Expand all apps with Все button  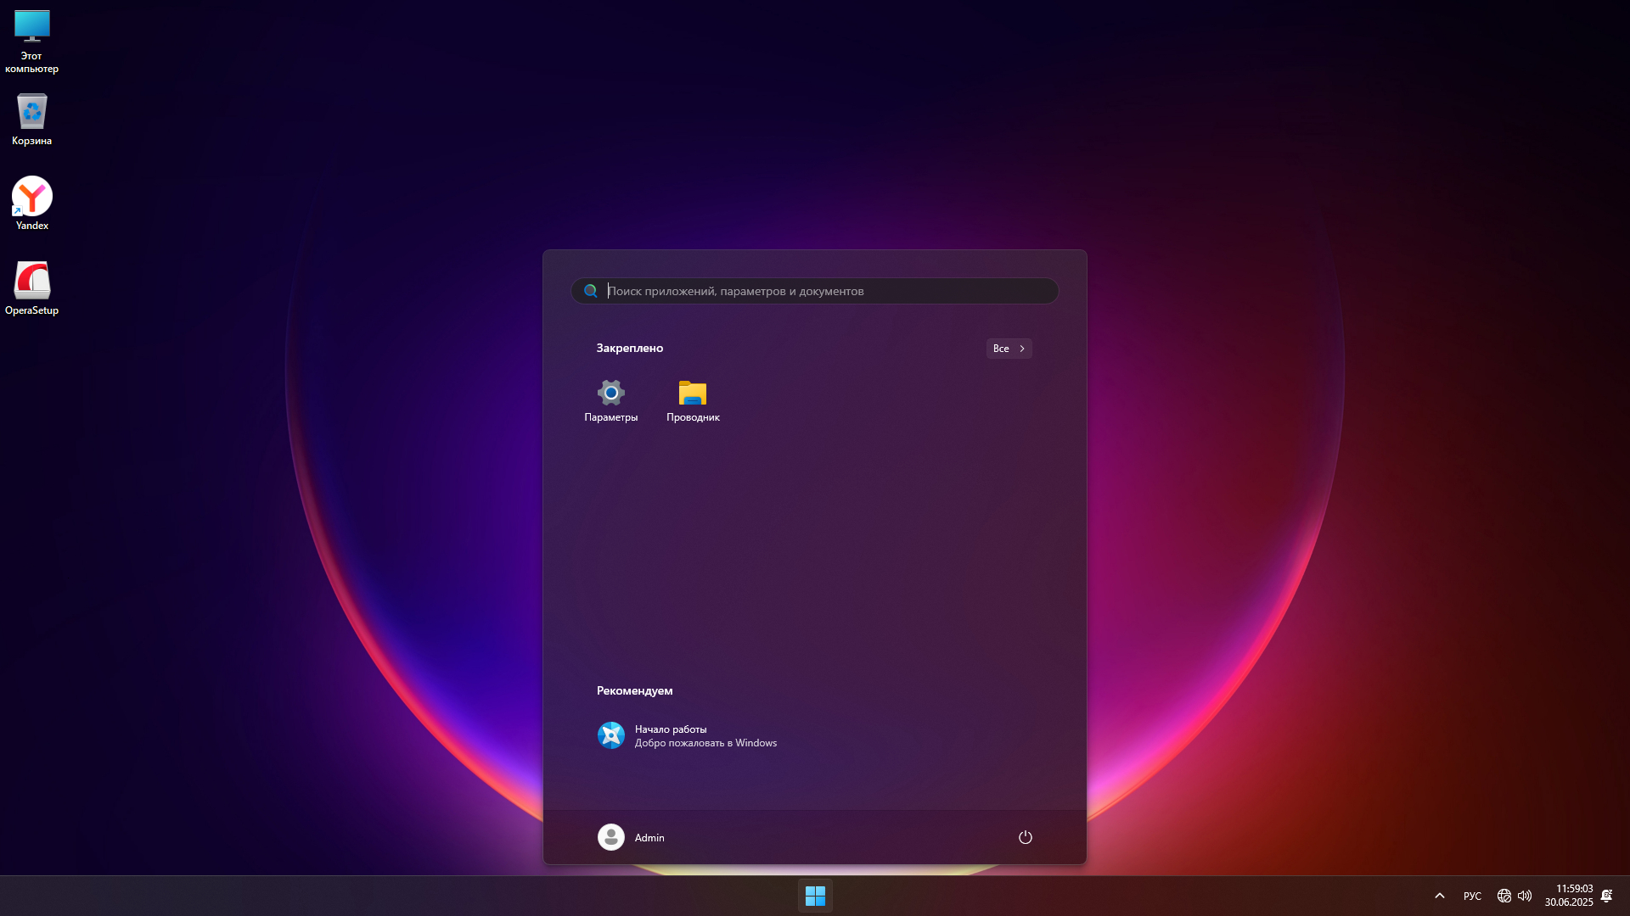click(1009, 349)
